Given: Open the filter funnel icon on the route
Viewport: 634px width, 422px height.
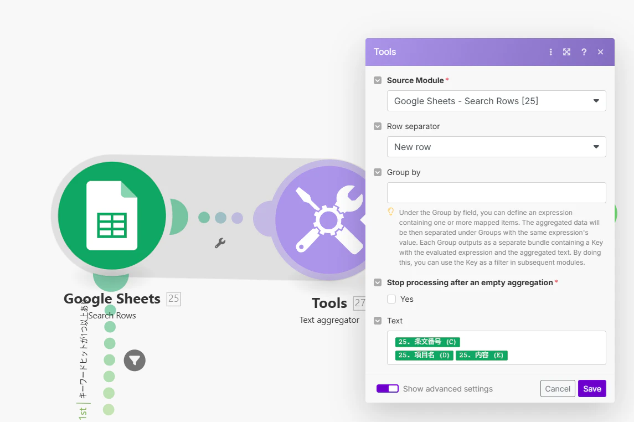Looking at the screenshot, I should coord(135,360).
